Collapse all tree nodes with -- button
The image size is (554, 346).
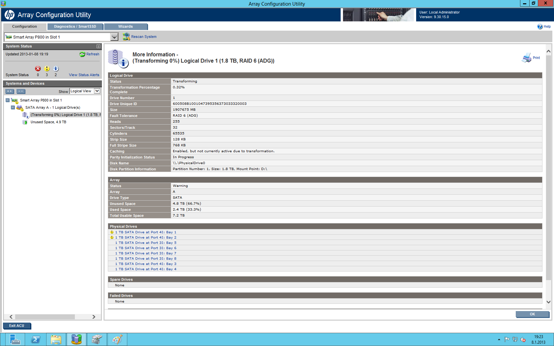21,91
